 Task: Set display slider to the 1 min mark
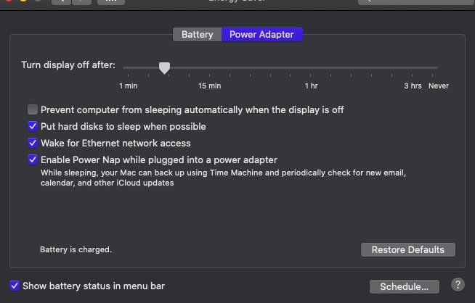point(129,68)
